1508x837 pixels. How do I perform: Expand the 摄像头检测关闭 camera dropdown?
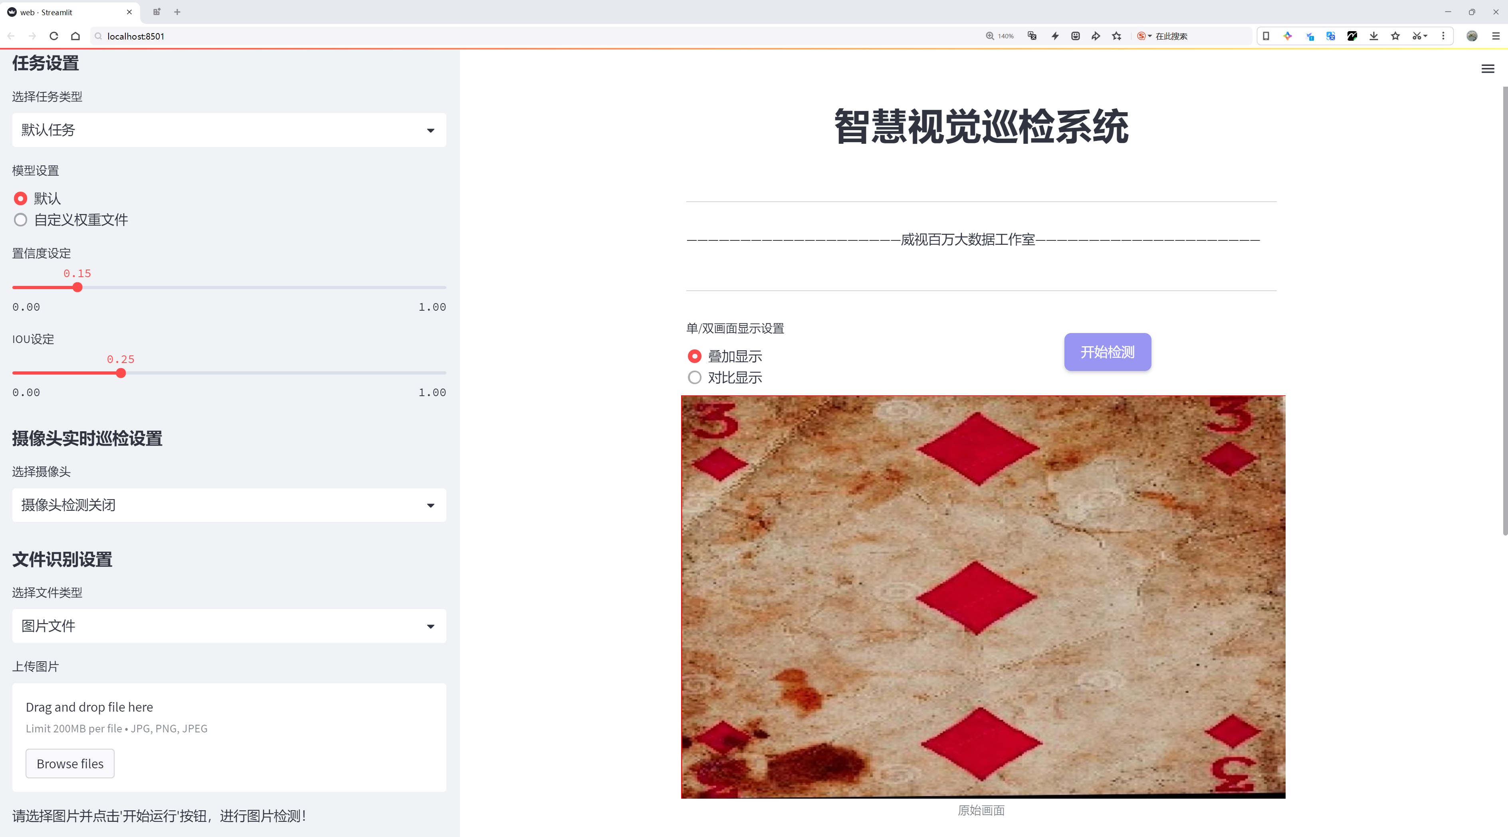(229, 505)
